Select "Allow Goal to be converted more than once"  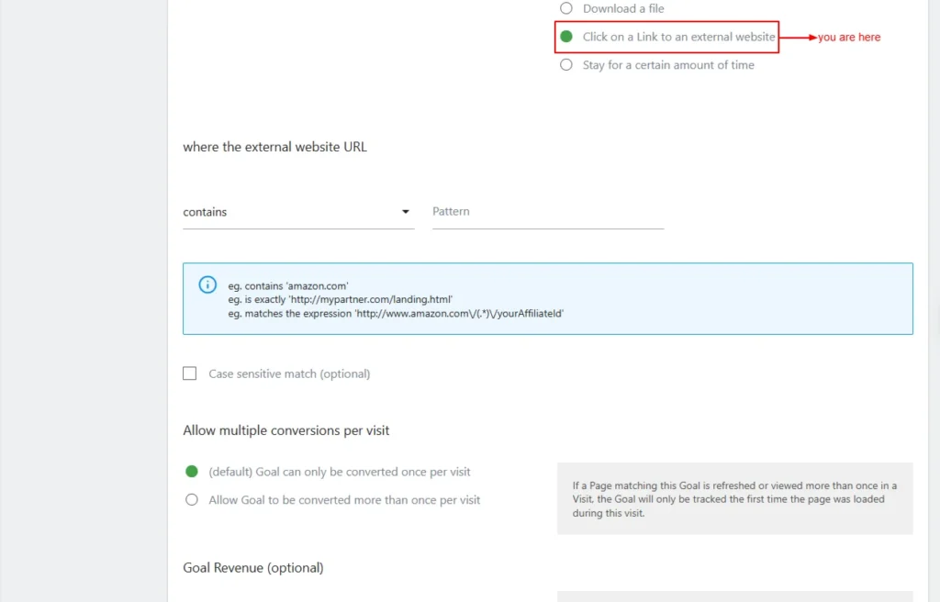pos(192,500)
